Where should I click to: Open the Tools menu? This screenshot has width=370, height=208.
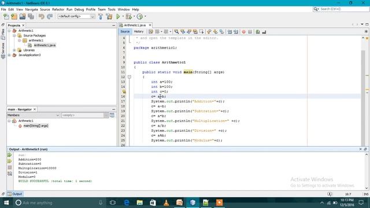pos(112,9)
